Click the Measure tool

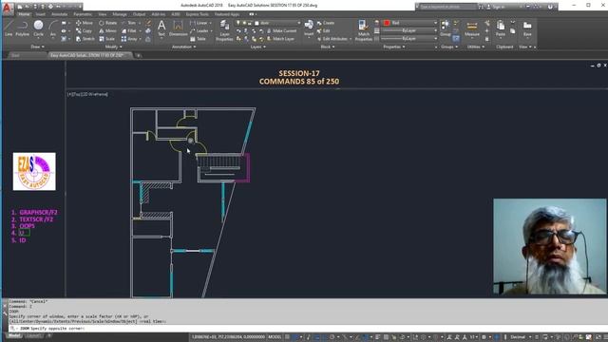[472, 28]
